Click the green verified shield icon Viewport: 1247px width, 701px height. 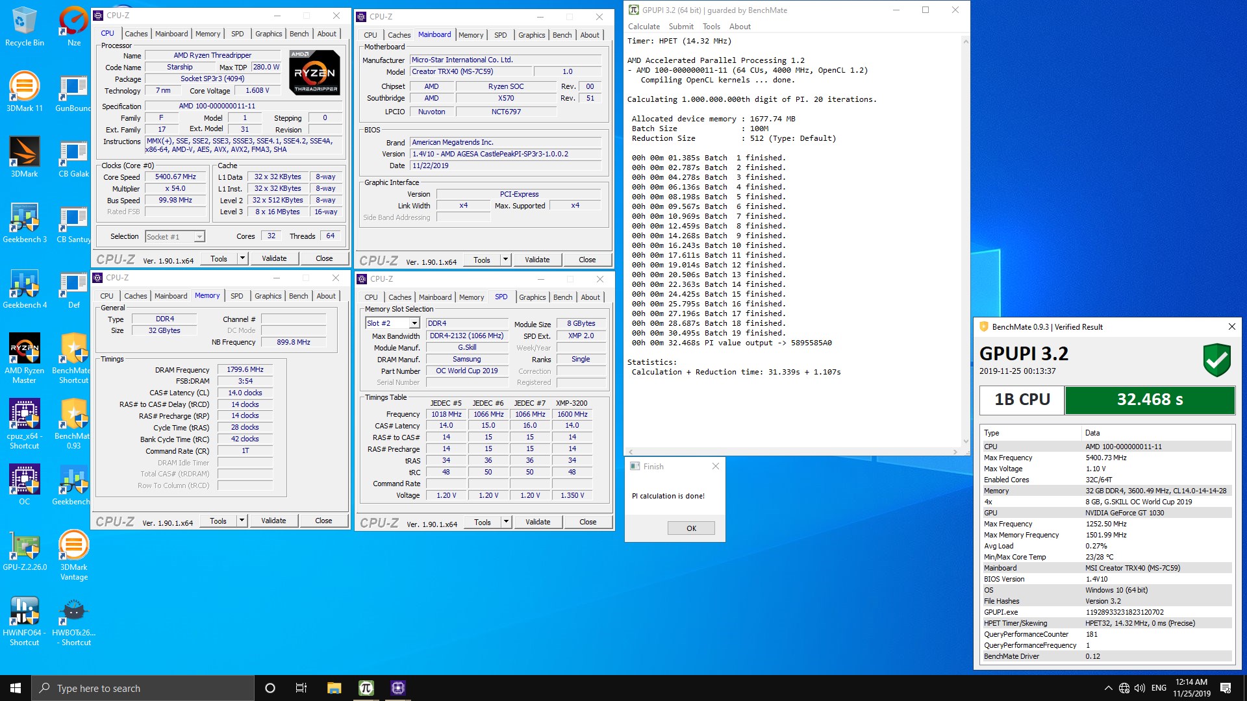click(x=1216, y=360)
